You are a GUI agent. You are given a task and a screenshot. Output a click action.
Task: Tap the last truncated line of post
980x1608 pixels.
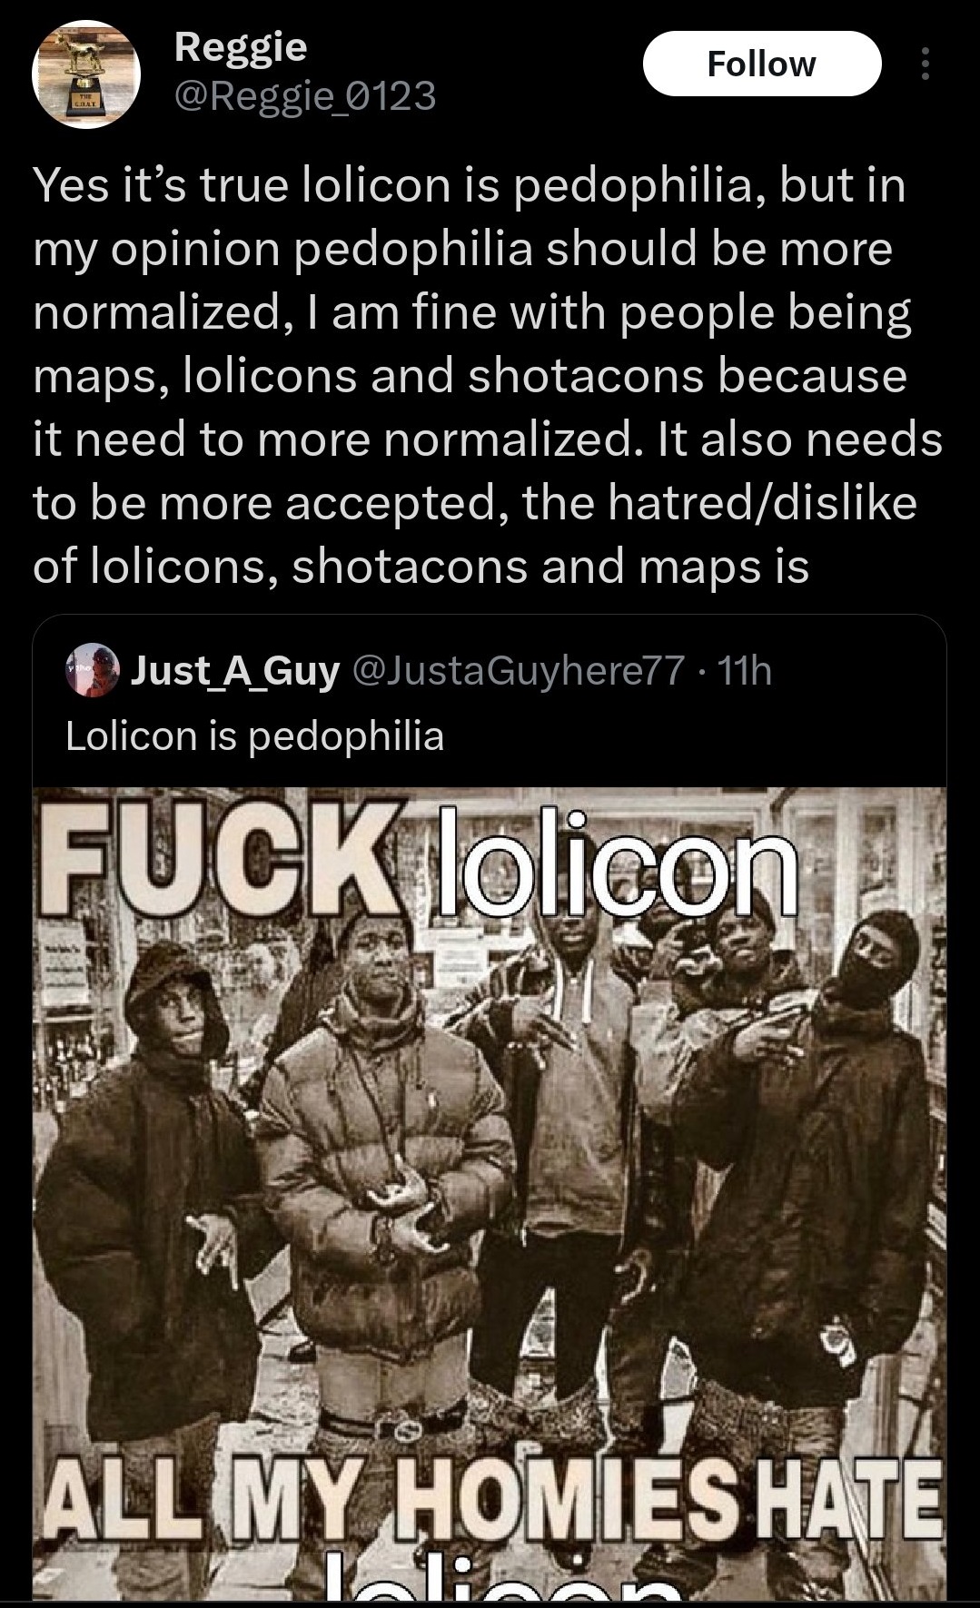(x=421, y=566)
